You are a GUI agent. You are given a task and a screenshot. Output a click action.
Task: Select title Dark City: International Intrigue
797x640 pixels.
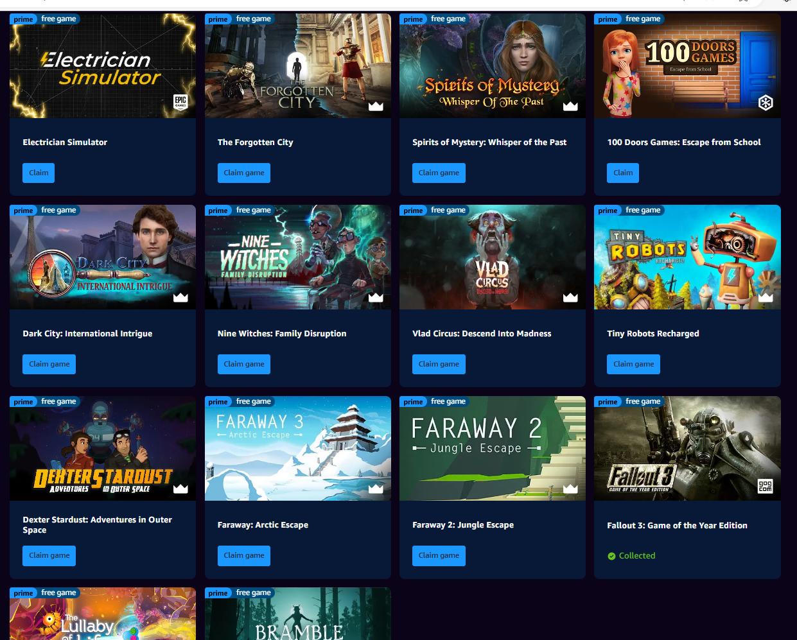tap(87, 334)
